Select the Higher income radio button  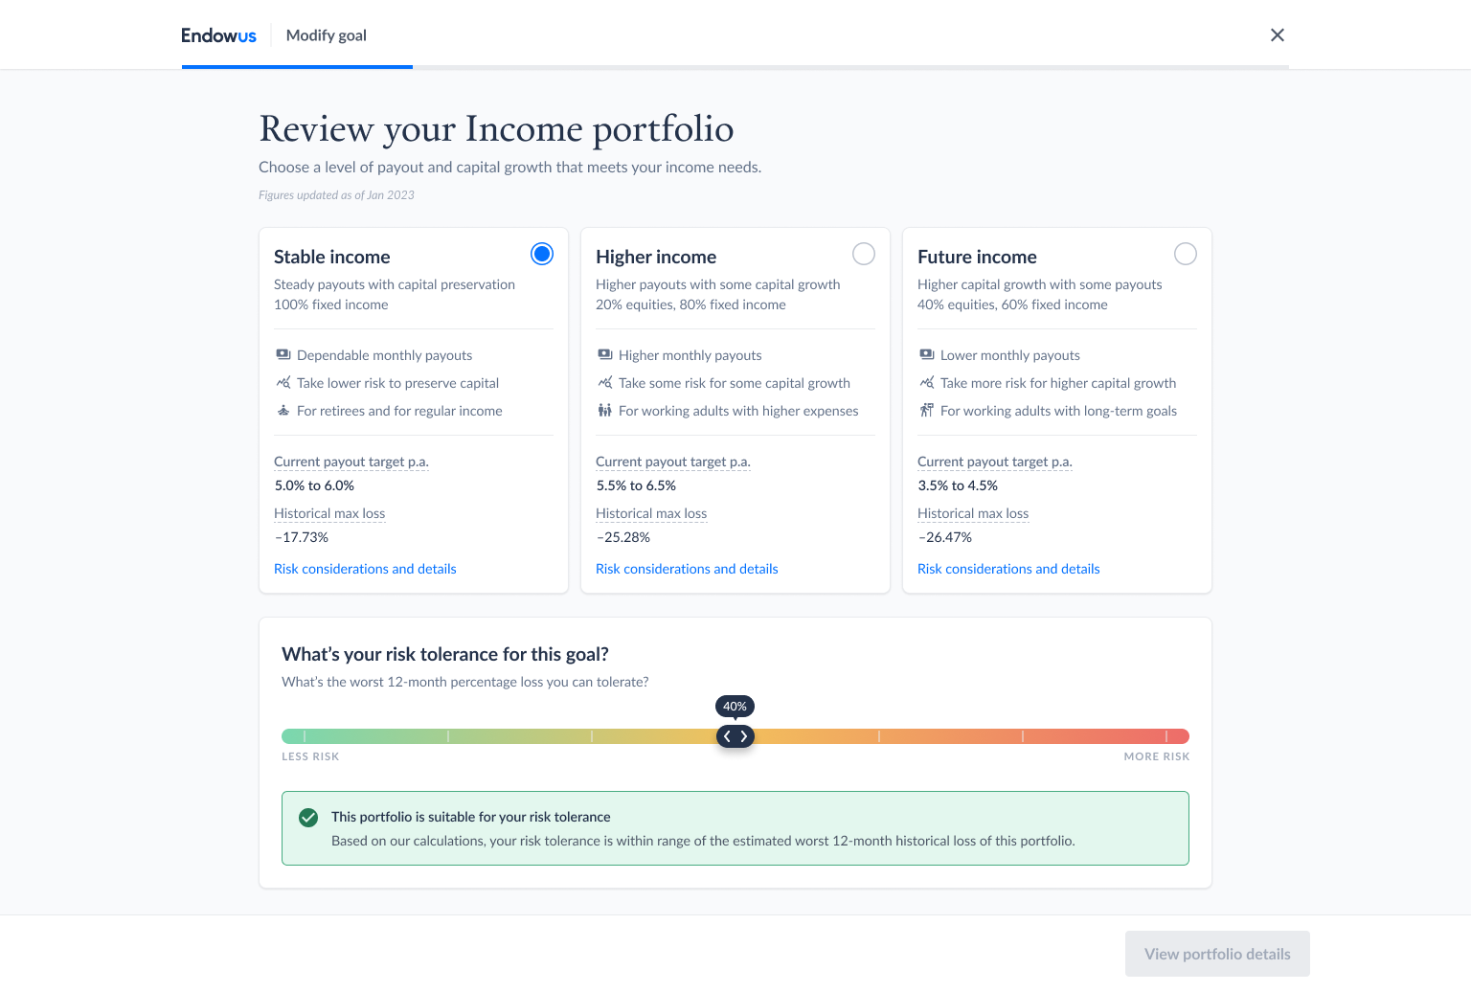[864, 254]
